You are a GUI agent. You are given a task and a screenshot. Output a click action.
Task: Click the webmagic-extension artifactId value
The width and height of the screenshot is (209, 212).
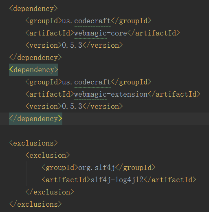[x=111, y=95]
